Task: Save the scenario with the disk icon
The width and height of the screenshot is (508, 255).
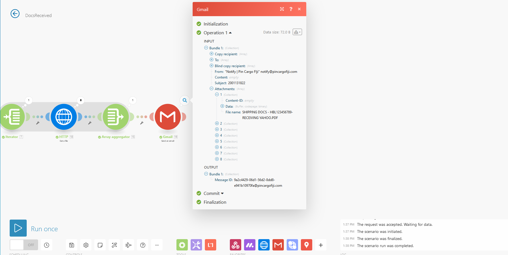Action: [x=72, y=245]
